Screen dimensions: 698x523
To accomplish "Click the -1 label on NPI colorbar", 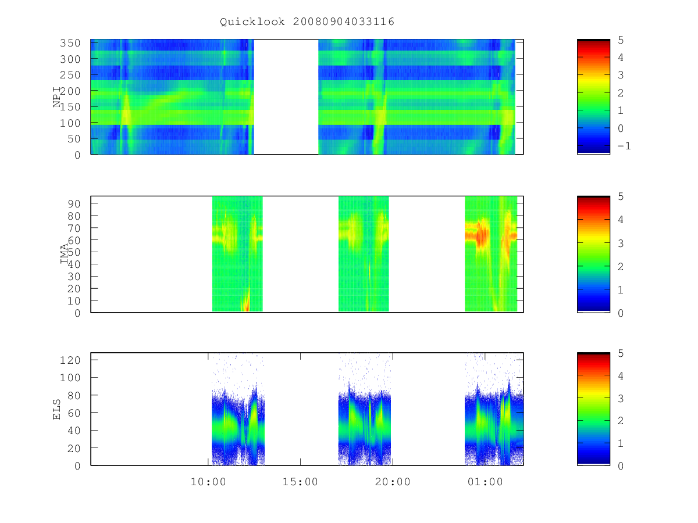I will tap(624, 145).
